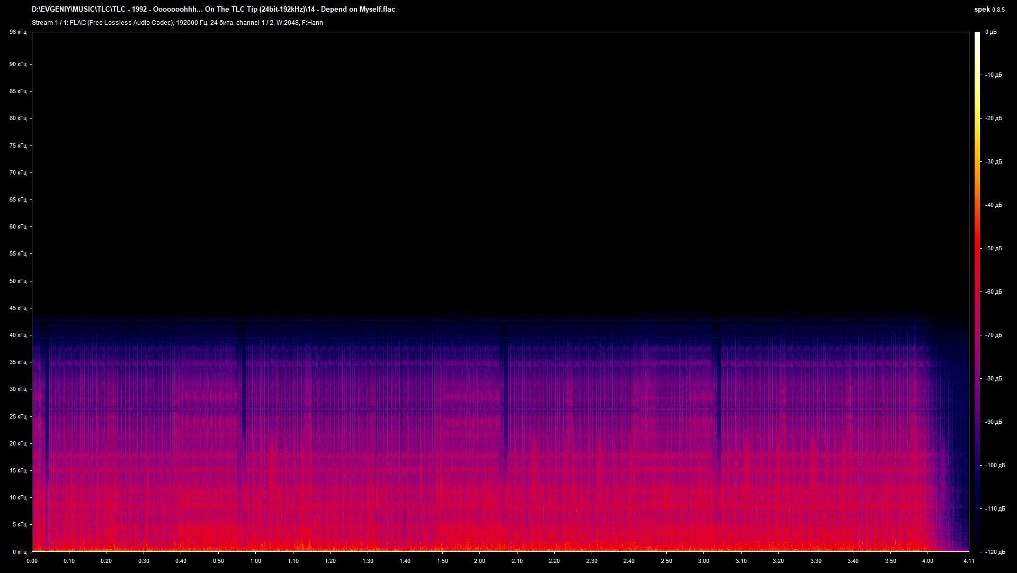Click the 0 kHz frequency axis label
Screen dimensions: 1017x573
coord(19,552)
